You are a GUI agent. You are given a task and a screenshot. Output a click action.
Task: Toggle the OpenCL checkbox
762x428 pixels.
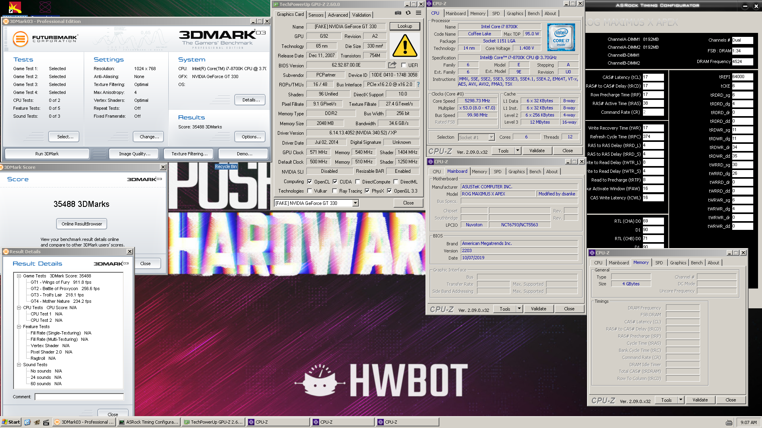[x=310, y=182]
